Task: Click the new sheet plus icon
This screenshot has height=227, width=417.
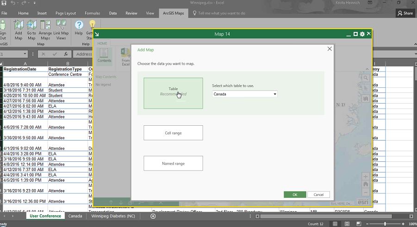Action: 153,216
